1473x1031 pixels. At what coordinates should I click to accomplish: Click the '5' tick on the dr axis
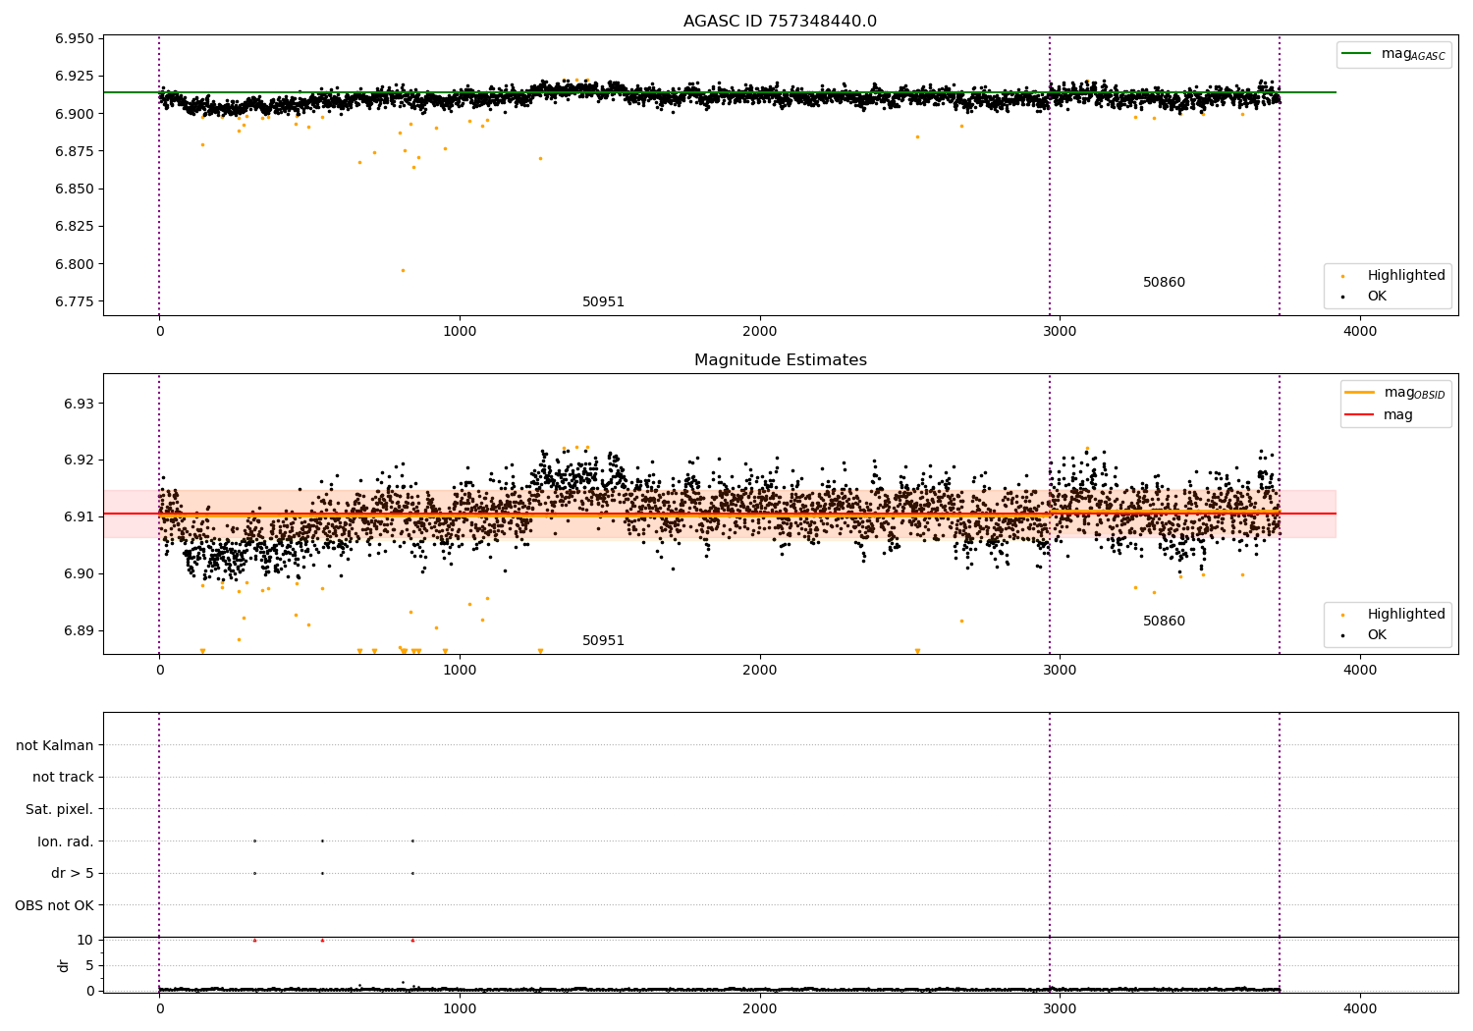click(90, 965)
